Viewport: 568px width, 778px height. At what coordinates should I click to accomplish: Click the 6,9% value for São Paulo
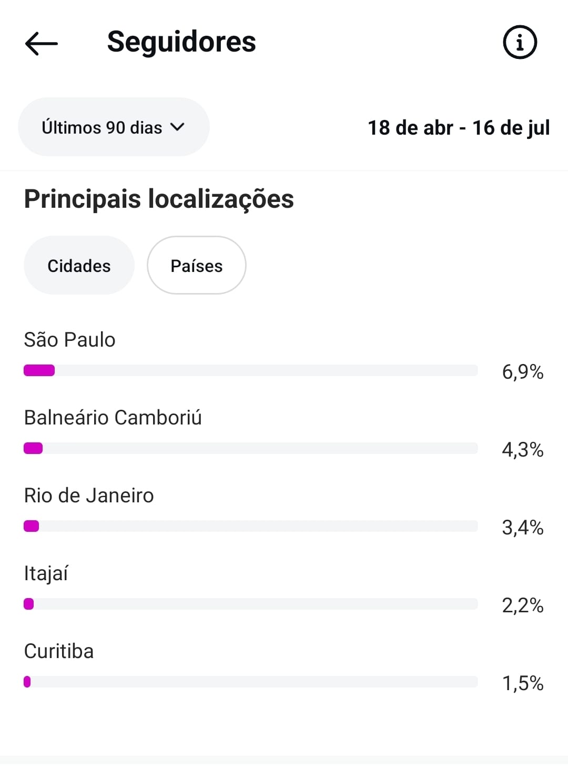click(x=522, y=372)
